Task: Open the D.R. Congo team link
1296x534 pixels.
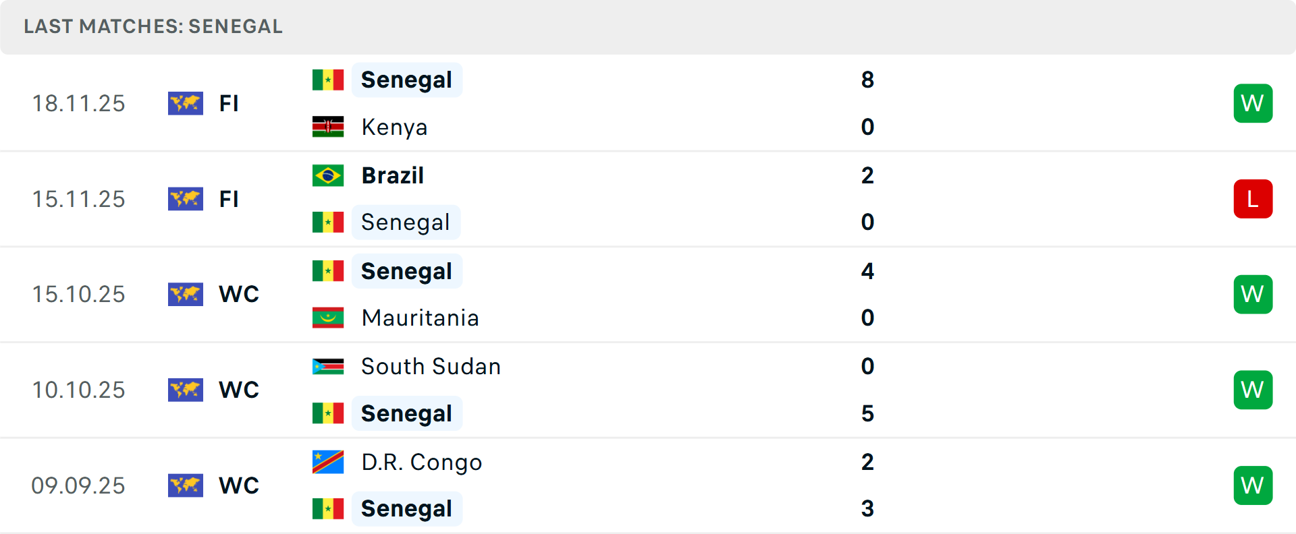Action: [421, 462]
